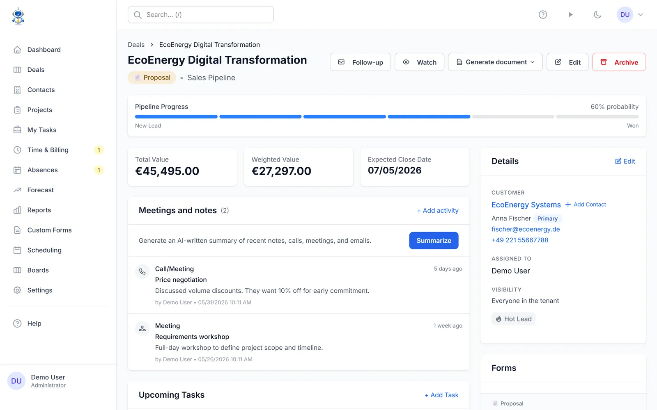
Task: Focus the Search input field
Action: pyautogui.click(x=200, y=15)
